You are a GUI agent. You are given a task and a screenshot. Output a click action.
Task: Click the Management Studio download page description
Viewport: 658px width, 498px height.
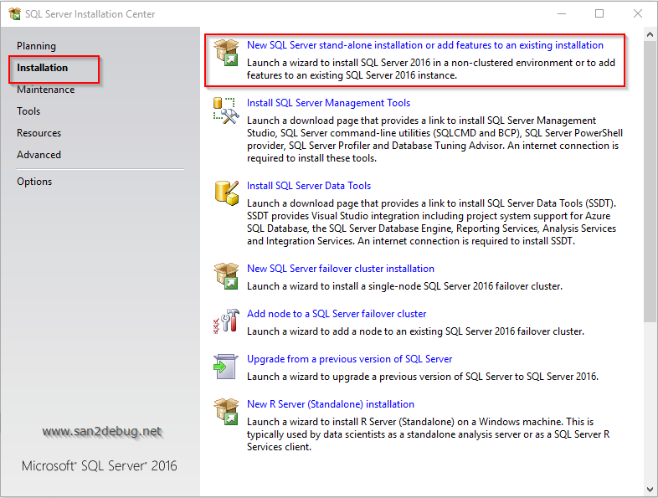pos(434,139)
